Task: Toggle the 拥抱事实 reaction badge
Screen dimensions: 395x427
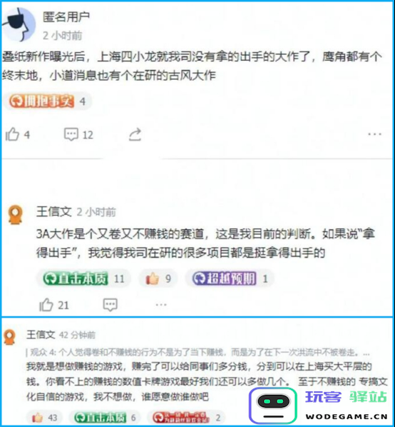Action: point(47,101)
